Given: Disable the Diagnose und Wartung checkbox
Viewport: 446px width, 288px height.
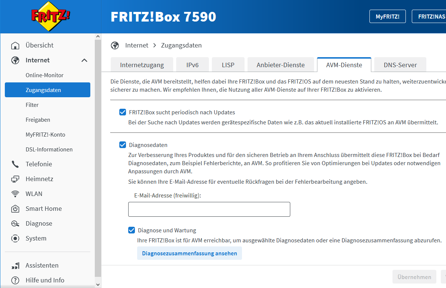Looking at the screenshot, I should [x=132, y=230].
